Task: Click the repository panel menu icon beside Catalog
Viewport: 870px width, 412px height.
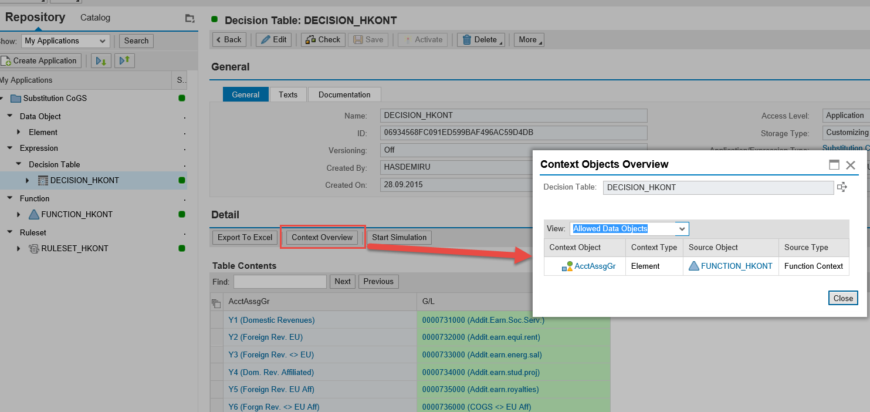Action: 189,18
